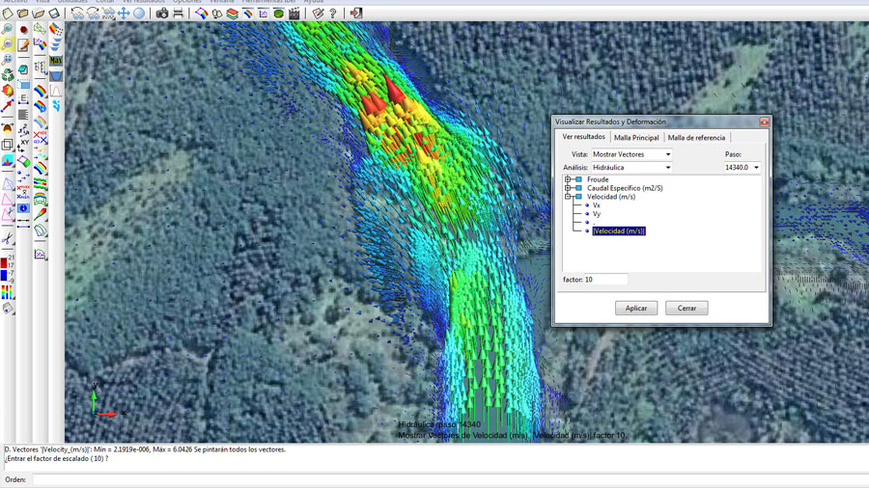Expand the Froude tree node
Screen dimensions: 869x488
point(569,179)
